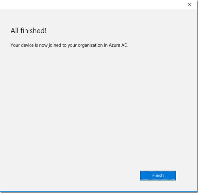Click the Azure AD joined confirmation message
Viewport: 198px width, 193px height.
[x=69, y=45]
